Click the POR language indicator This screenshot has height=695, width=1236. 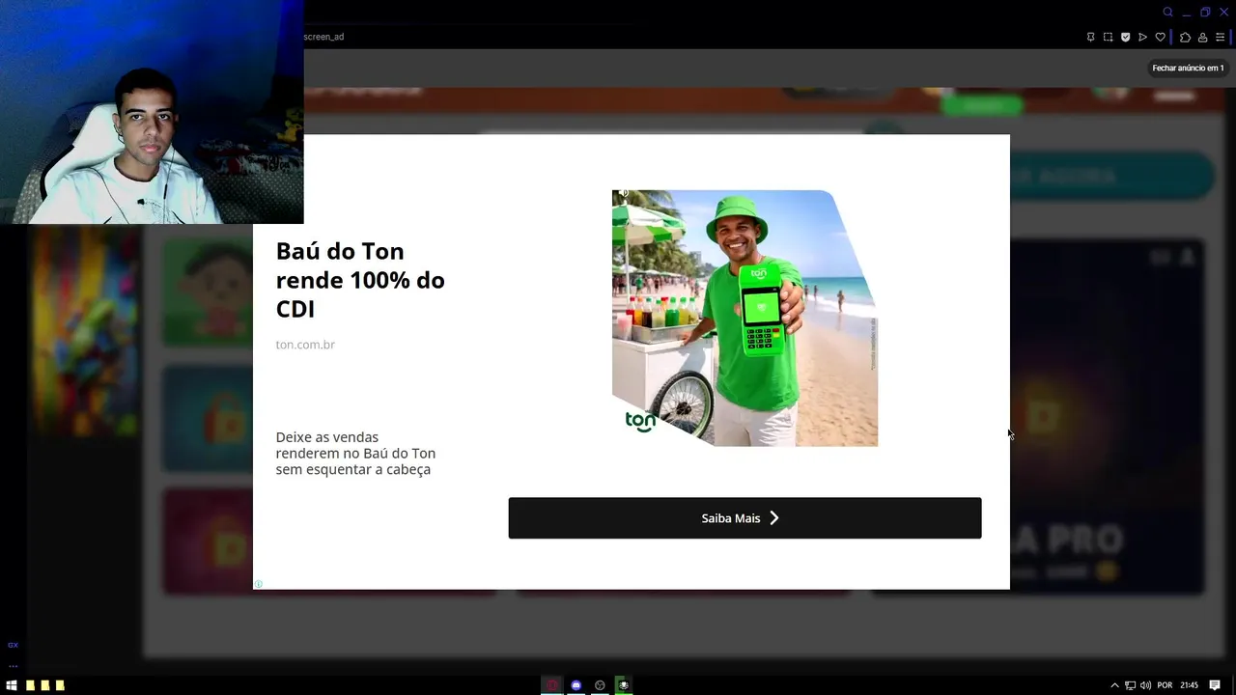1165,685
